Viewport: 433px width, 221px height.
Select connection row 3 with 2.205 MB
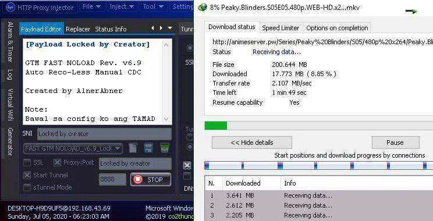pos(319,216)
